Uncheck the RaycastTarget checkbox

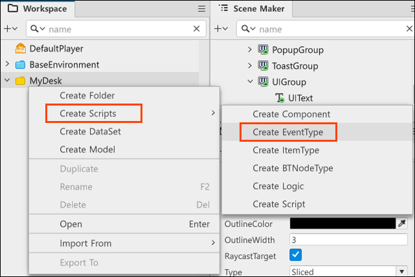click(296, 255)
